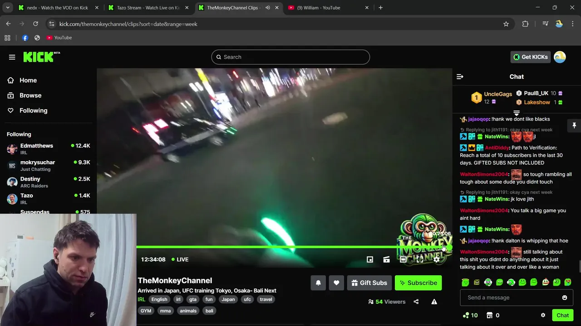Toggle notifications bell for TheMonkeyChannel

pyautogui.click(x=318, y=283)
